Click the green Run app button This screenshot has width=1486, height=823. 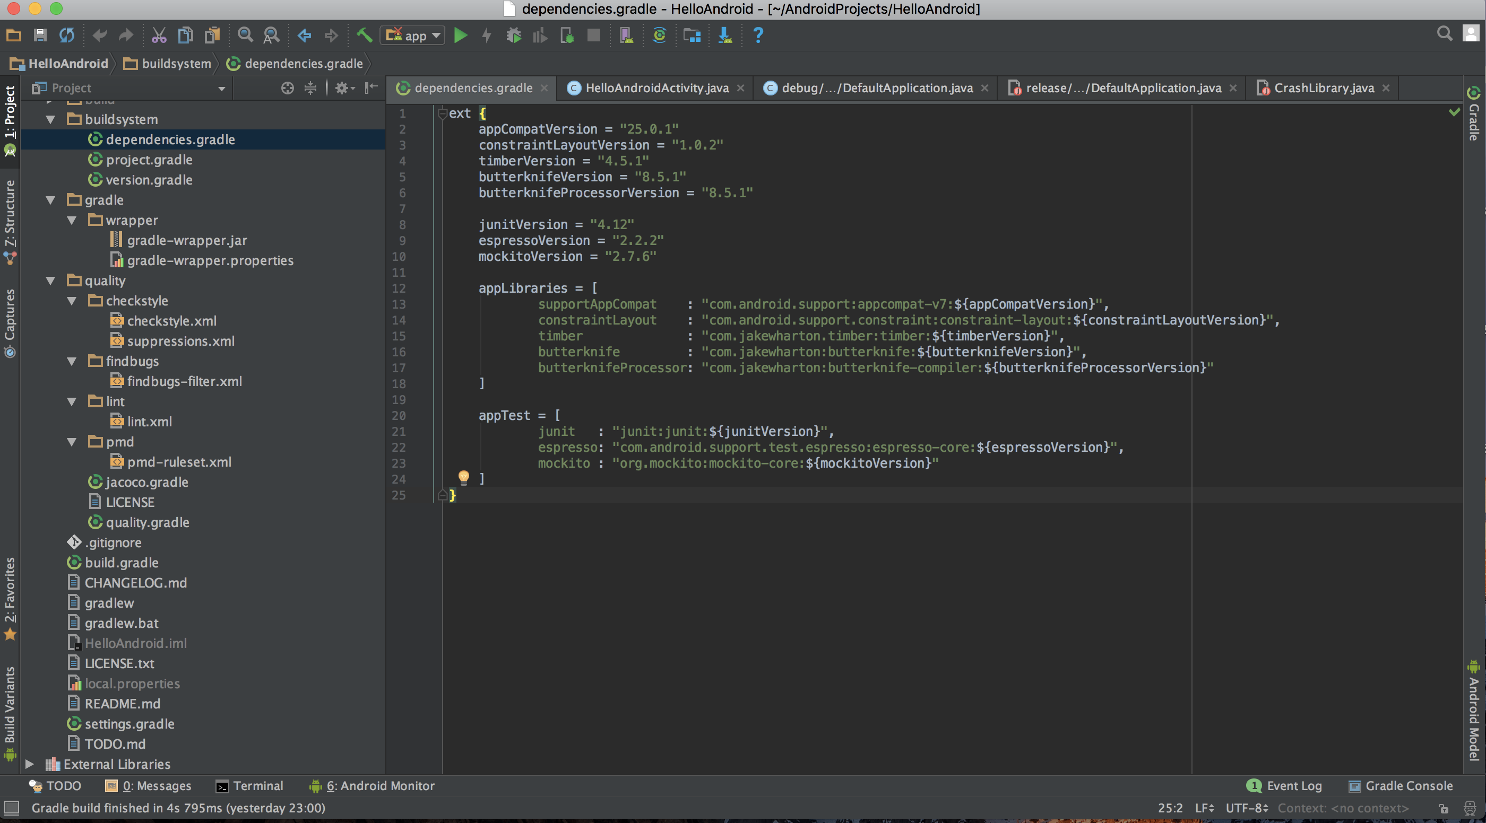click(x=460, y=36)
